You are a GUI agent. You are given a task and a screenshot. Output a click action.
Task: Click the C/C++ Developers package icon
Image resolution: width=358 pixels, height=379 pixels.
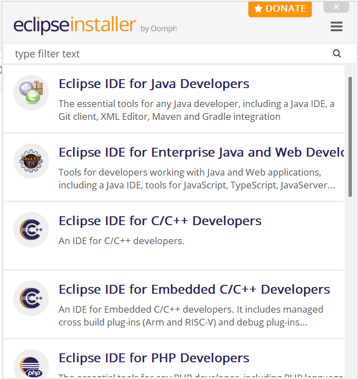click(31, 230)
